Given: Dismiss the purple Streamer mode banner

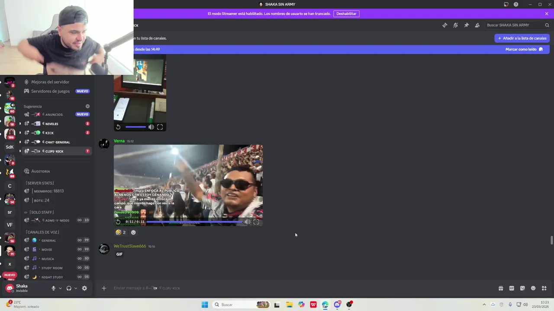Looking at the screenshot, I should click(x=547, y=13).
